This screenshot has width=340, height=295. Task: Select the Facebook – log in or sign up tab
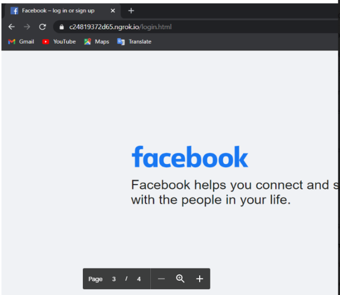(x=63, y=11)
